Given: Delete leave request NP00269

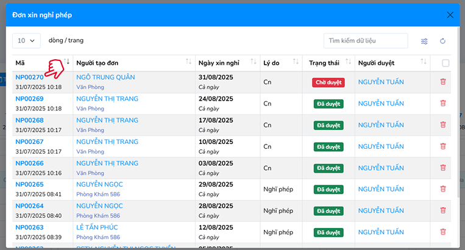Looking at the screenshot, I should (x=442, y=103).
